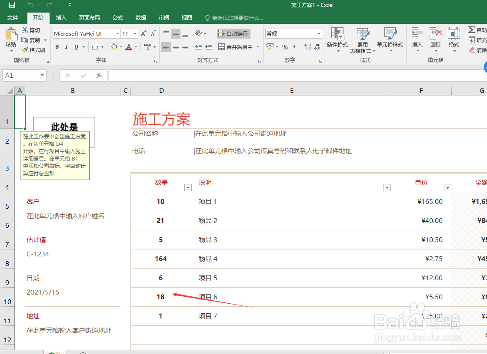Expand the Font dialog launcher
The height and width of the screenshot is (354, 487).
[156, 61]
